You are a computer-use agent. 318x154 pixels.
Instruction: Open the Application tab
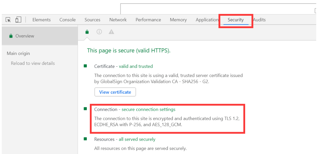(207, 20)
